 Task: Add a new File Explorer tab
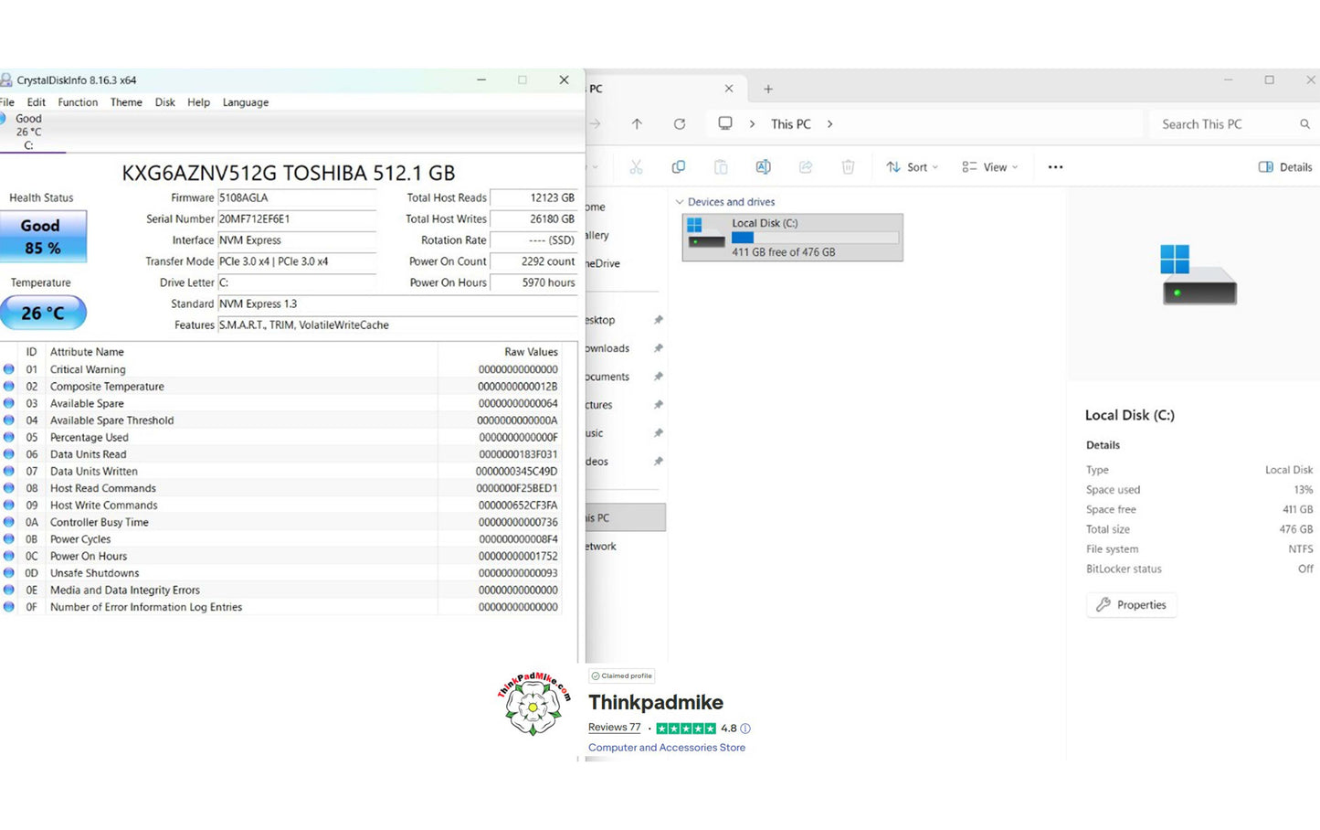pyautogui.click(x=768, y=90)
